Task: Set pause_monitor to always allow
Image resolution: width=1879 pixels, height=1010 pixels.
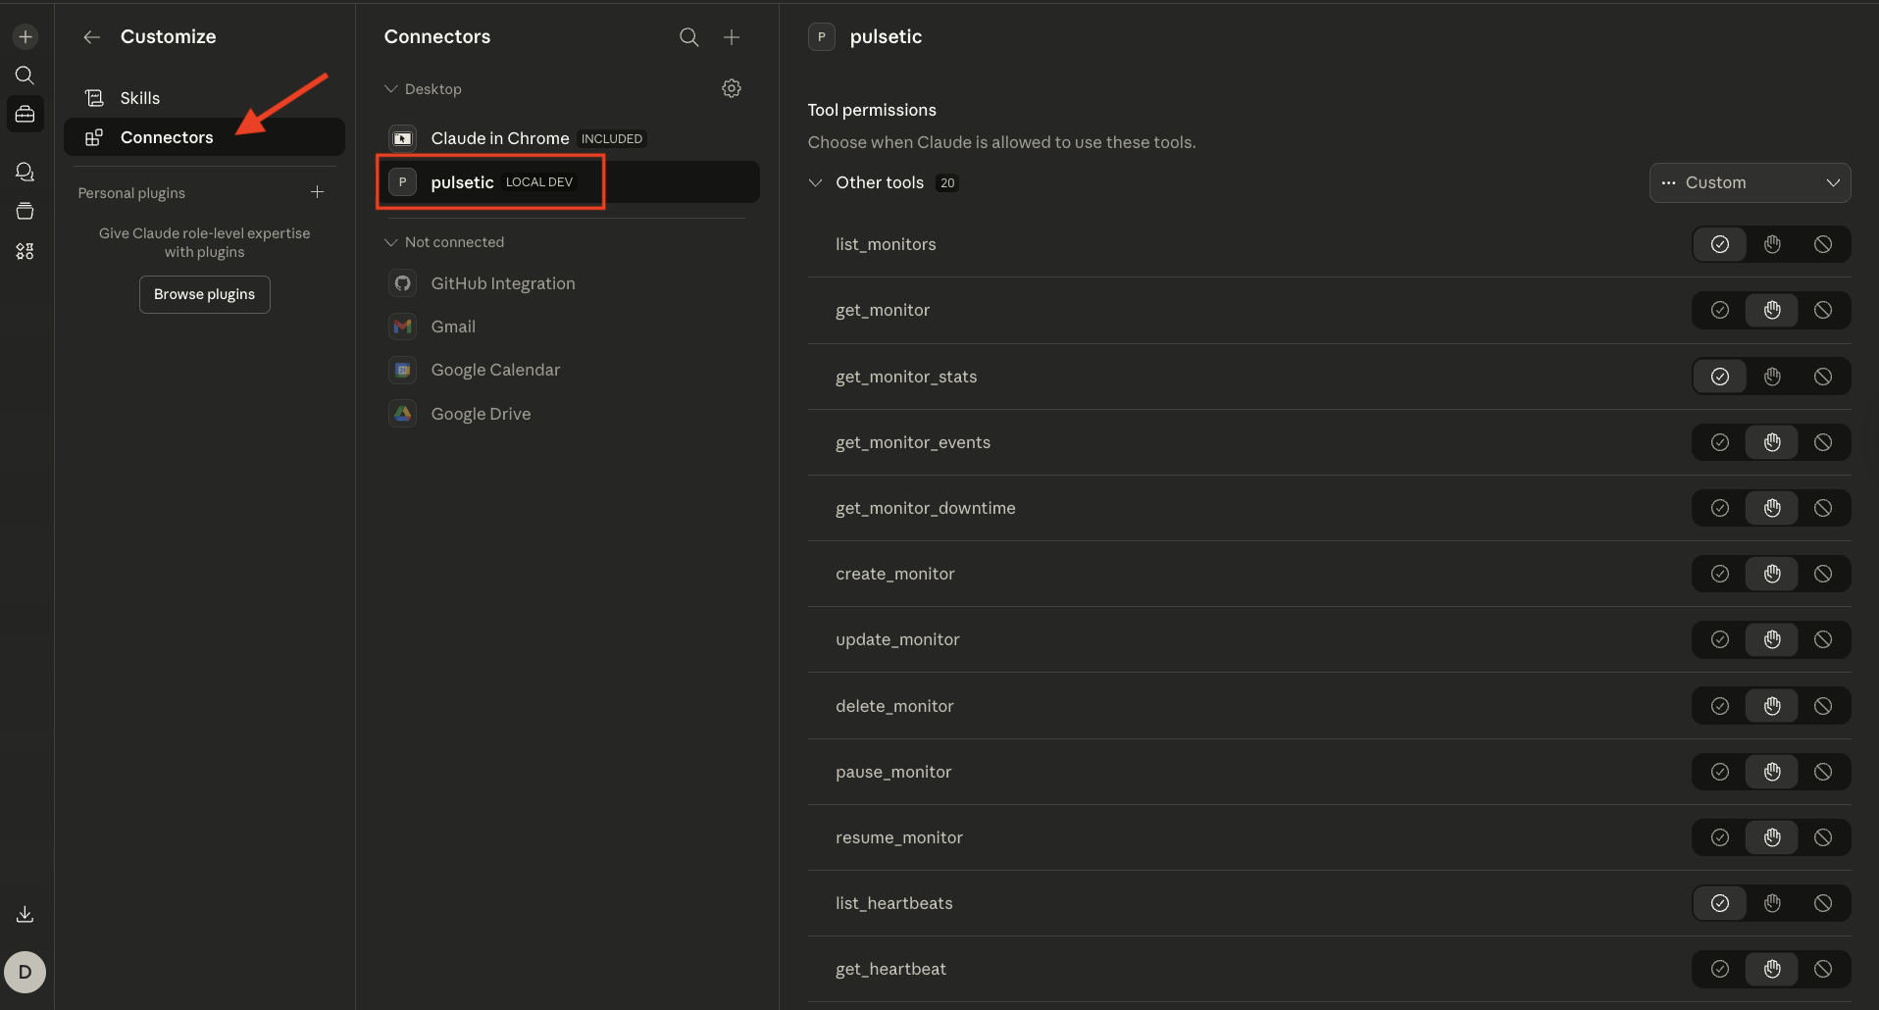Action: click(1720, 772)
